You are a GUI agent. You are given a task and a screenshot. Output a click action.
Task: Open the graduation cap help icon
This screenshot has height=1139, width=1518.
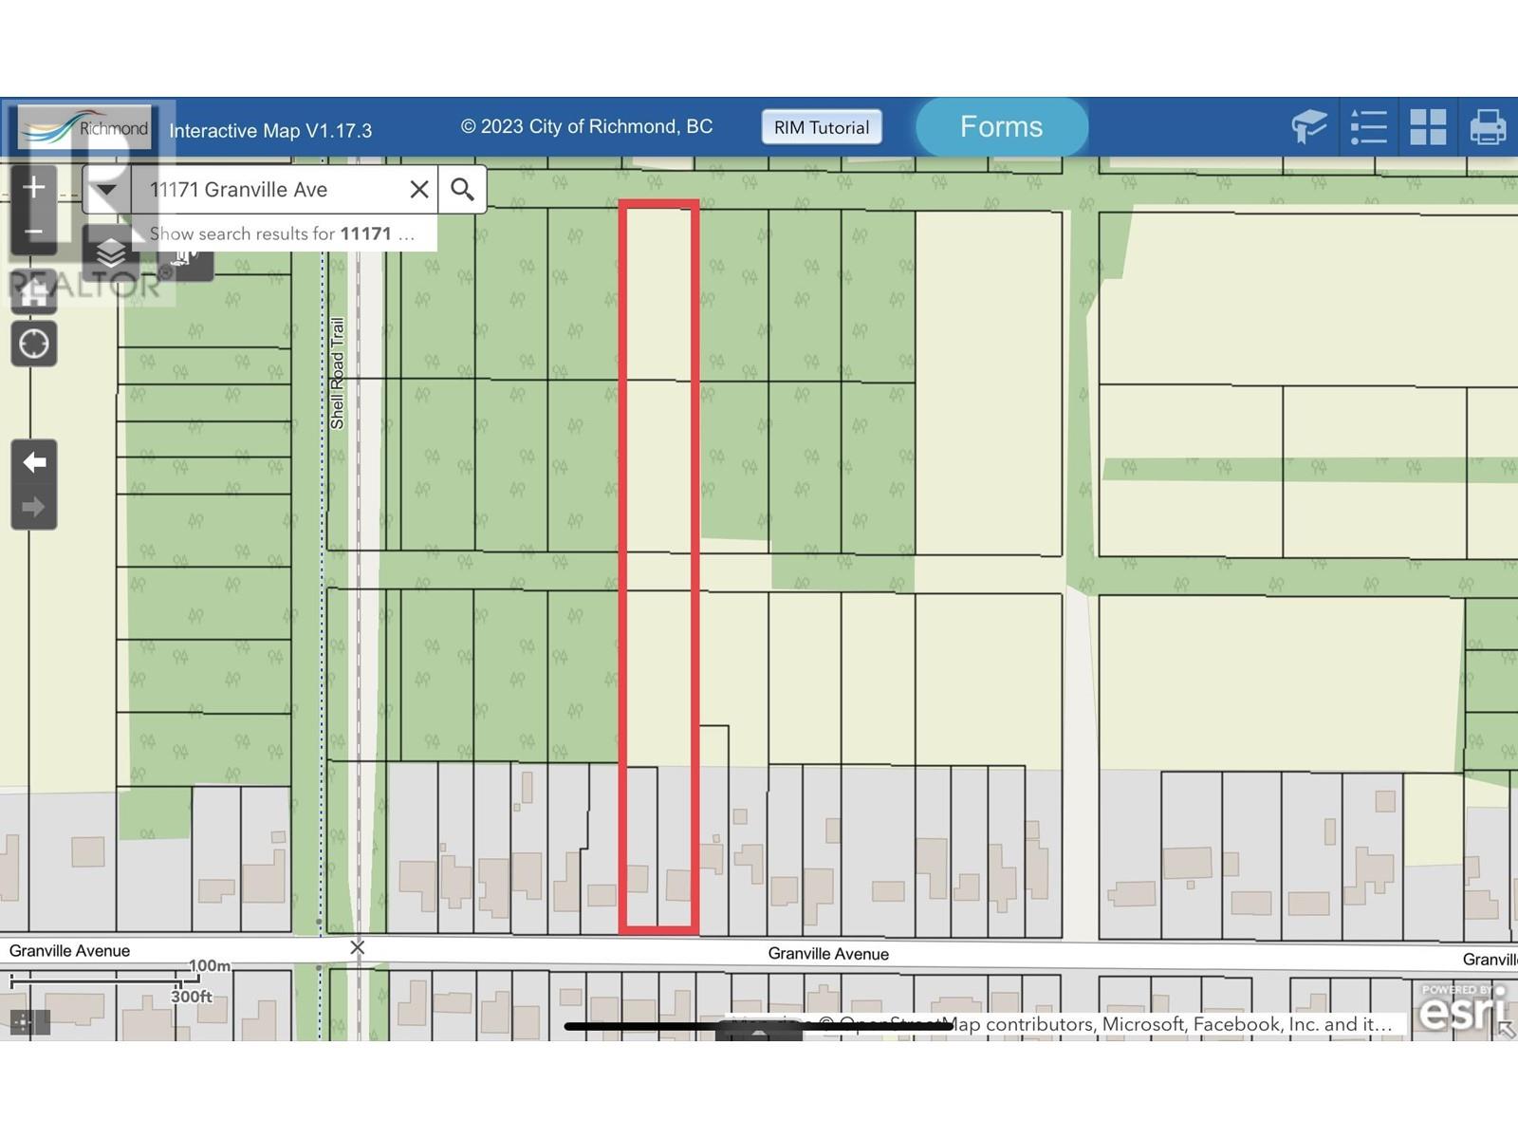[x=1308, y=126]
